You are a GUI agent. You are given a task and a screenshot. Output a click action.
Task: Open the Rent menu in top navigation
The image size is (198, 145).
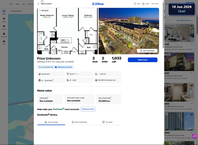[17, 4]
